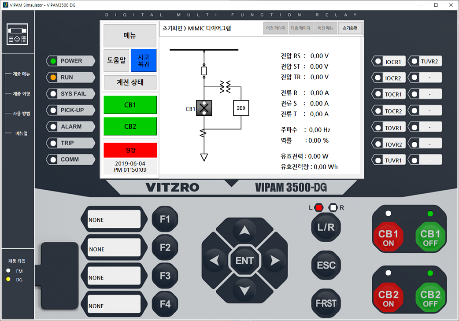Click the red 현장 button
The width and height of the screenshot is (459, 321).
click(x=130, y=150)
